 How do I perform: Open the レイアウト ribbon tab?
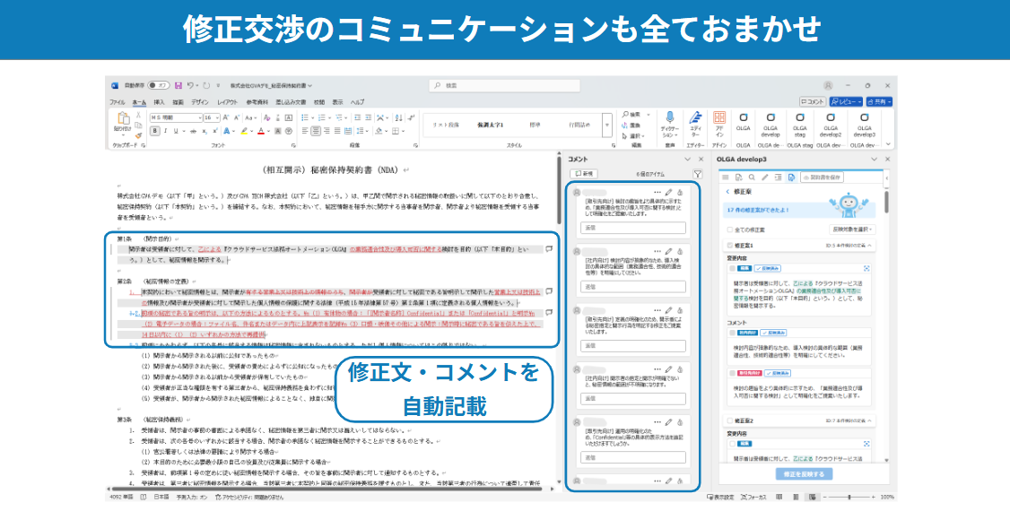227,101
